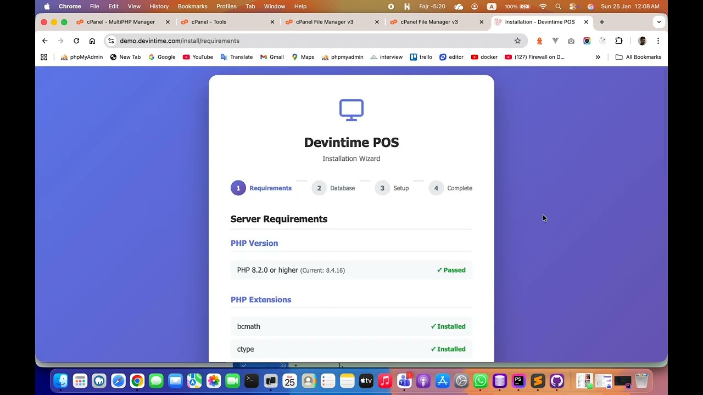Image resolution: width=703 pixels, height=395 pixels.
Task: Show hidden bookmarks overflow chevron
Action: pyautogui.click(x=598, y=57)
